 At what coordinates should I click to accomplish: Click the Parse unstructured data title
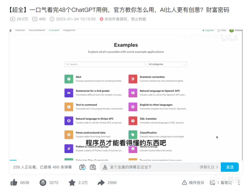click(91, 133)
